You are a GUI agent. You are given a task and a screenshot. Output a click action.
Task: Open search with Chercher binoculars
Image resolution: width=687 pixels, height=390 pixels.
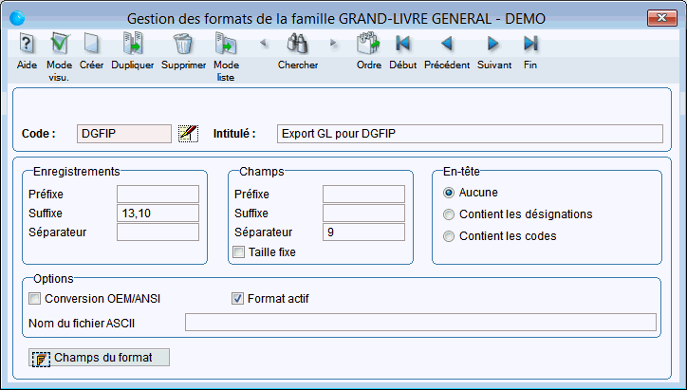(x=297, y=45)
